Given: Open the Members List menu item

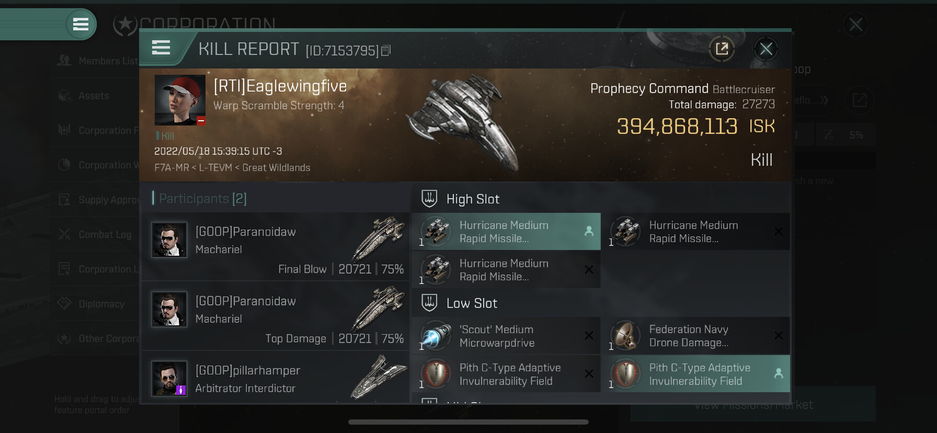Looking at the screenshot, I should pos(98,61).
